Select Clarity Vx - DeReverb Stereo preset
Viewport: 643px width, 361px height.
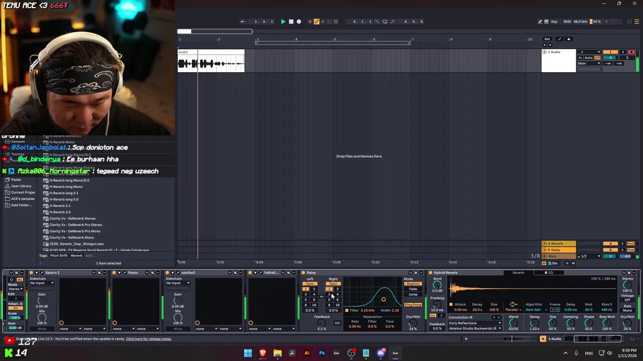click(x=72, y=219)
